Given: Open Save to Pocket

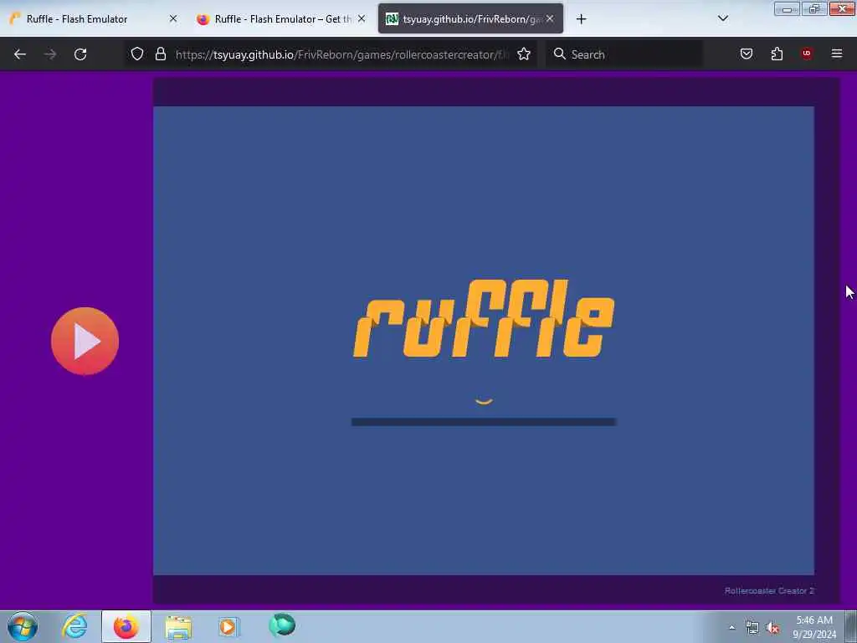Looking at the screenshot, I should (x=746, y=54).
